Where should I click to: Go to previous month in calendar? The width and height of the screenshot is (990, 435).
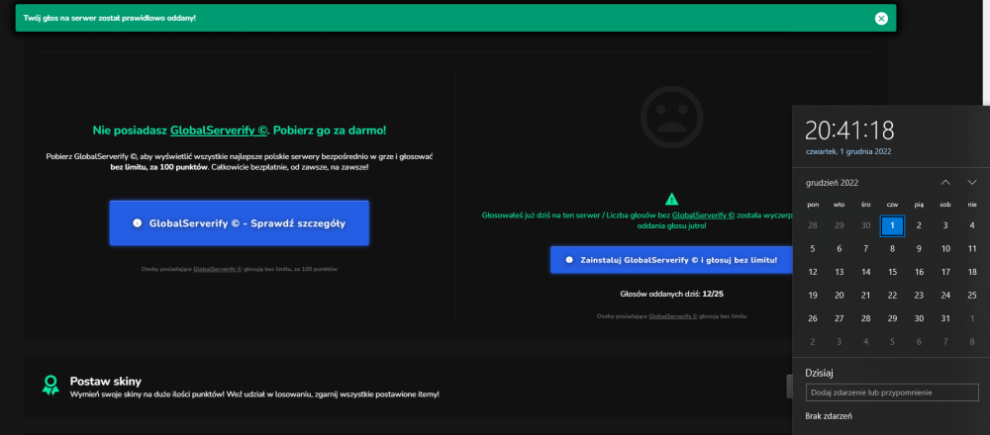pos(945,183)
